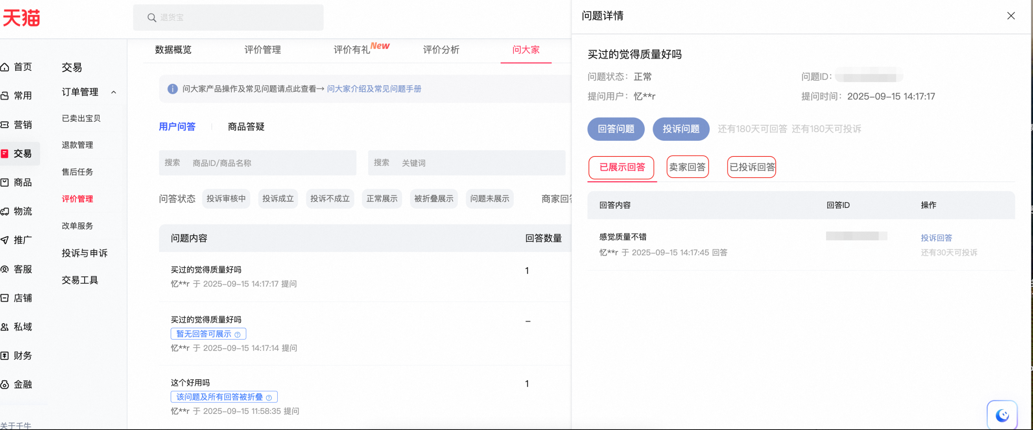Viewport: 1033px width, 430px height.
Task: Open the floating assistant icon
Action: click(1002, 415)
